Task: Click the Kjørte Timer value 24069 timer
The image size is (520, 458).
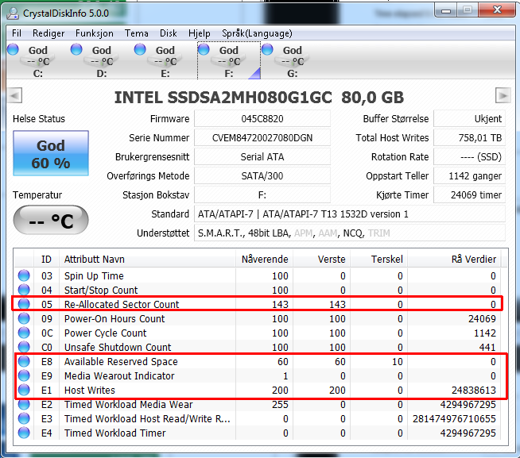Action: point(470,194)
